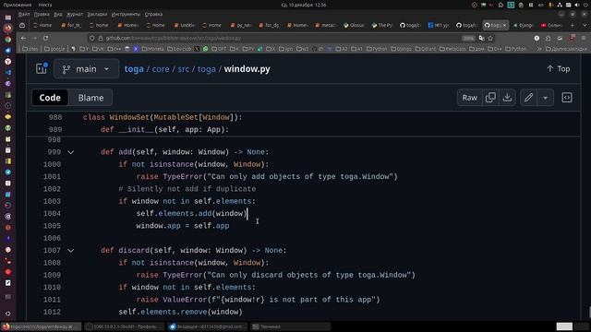This screenshot has height=332, width=591.
Task: Select line number 1012
Action: tap(52, 312)
